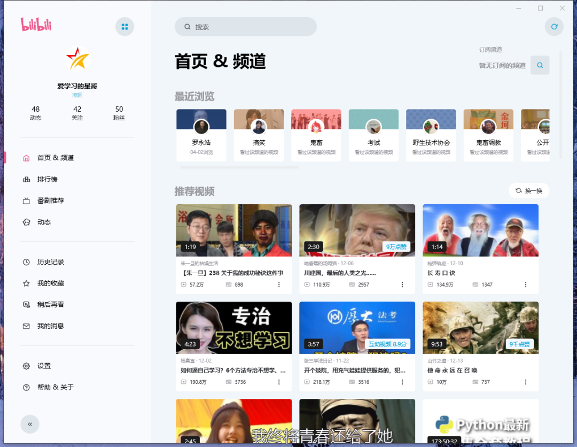Open the 搞笑 channel card
The height and width of the screenshot is (447, 577).
coord(259,135)
